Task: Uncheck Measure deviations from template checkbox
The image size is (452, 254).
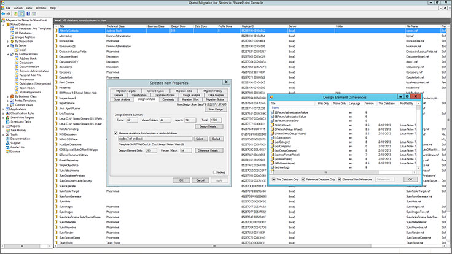Action: pyautogui.click(x=116, y=133)
